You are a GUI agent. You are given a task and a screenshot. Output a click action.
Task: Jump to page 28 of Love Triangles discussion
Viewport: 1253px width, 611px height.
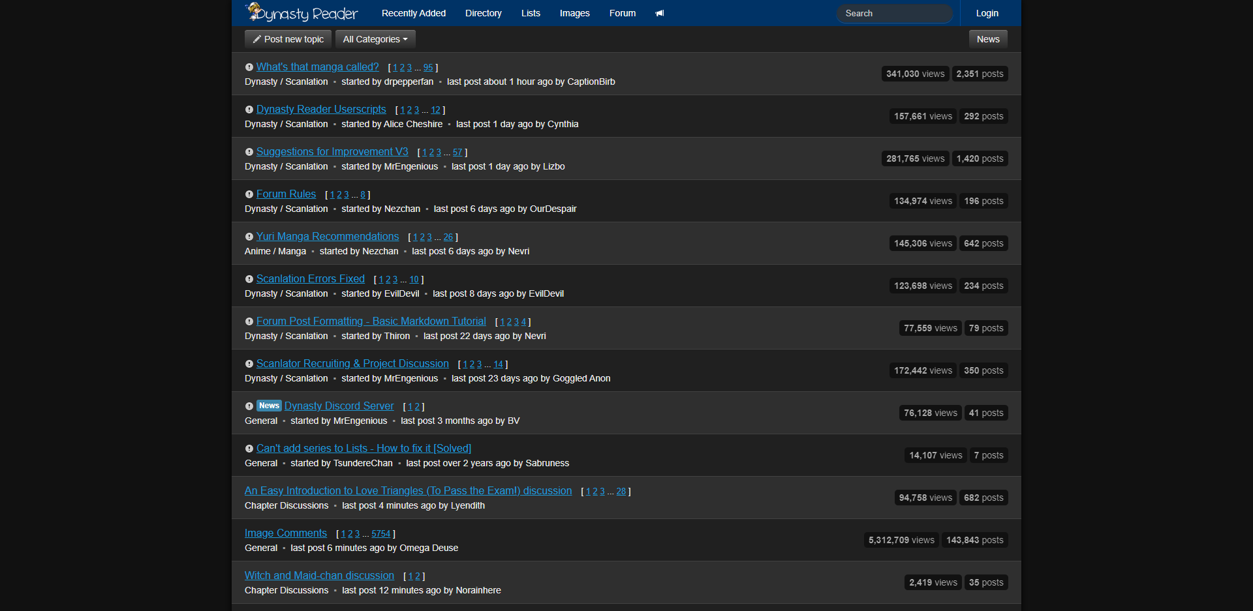pos(621,492)
